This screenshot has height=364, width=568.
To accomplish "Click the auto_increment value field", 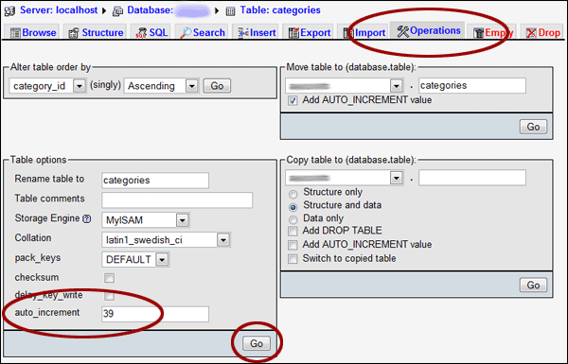I will [155, 314].
